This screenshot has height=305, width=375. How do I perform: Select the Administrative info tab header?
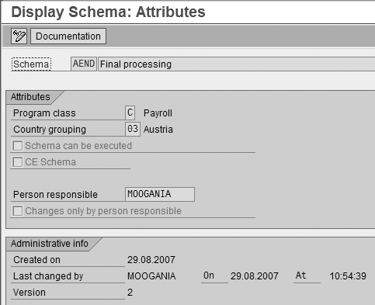click(x=50, y=244)
